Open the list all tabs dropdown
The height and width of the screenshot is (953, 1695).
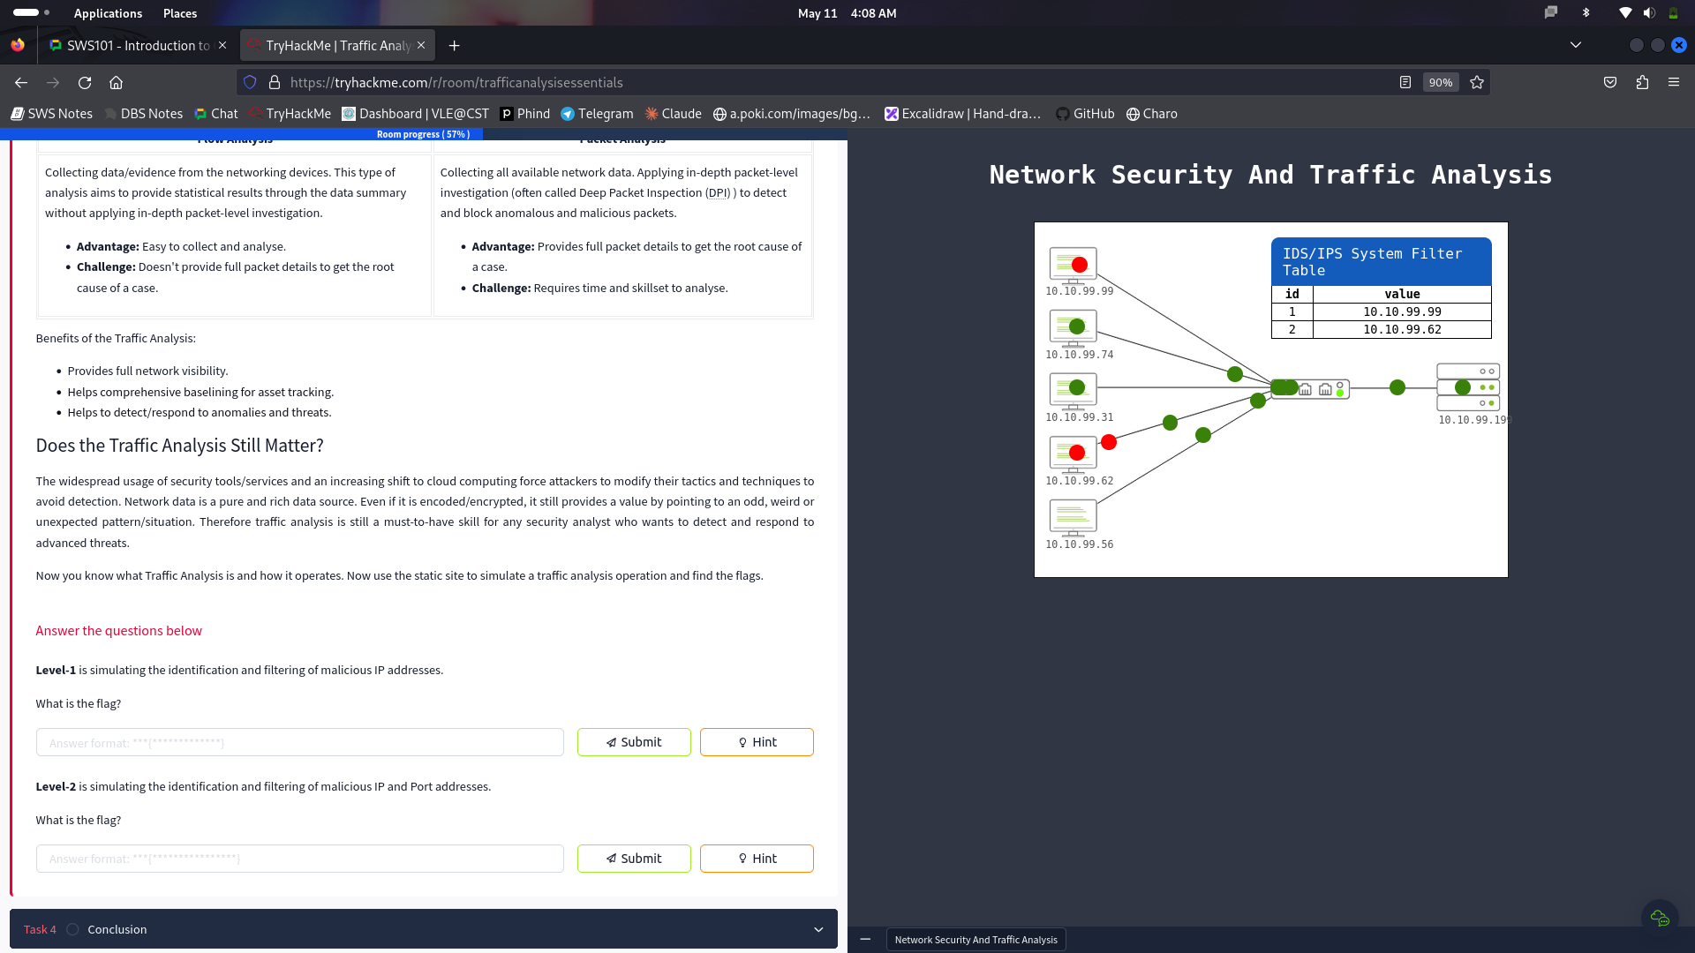point(1576,45)
